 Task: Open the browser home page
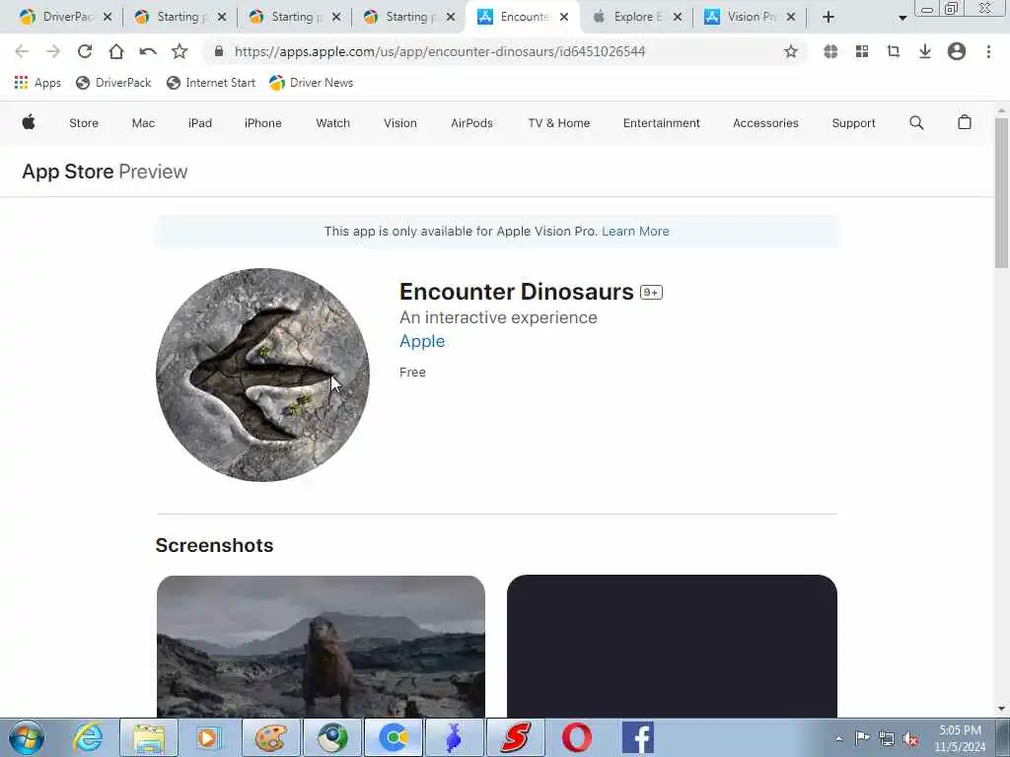point(116,51)
